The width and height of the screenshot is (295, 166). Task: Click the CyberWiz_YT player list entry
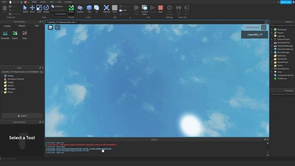click(x=255, y=35)
